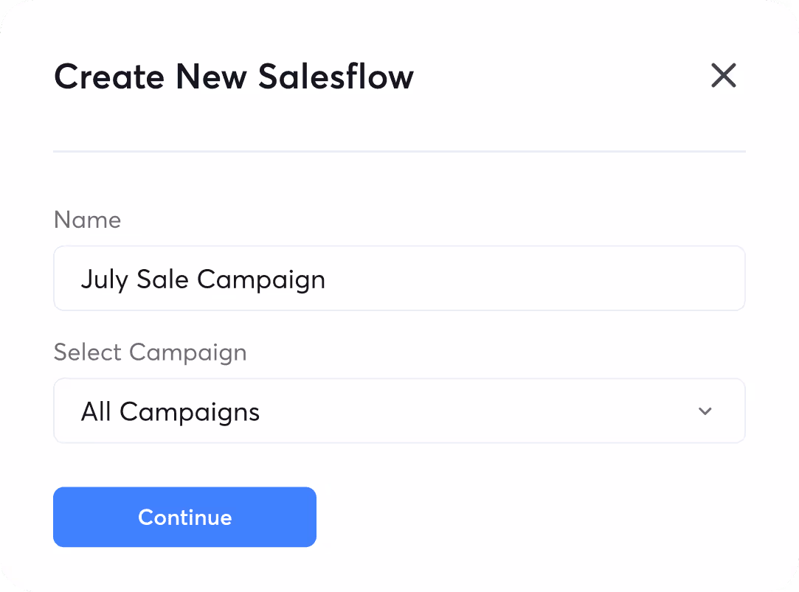Click the July Sale Campaign text
The image size is (799, 592).
[203, 279]
